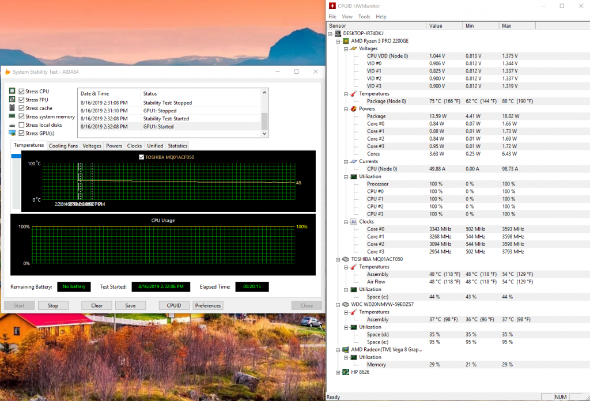Expand the HP 8626 node
590x401 pixels.
[x=338, y=372]
